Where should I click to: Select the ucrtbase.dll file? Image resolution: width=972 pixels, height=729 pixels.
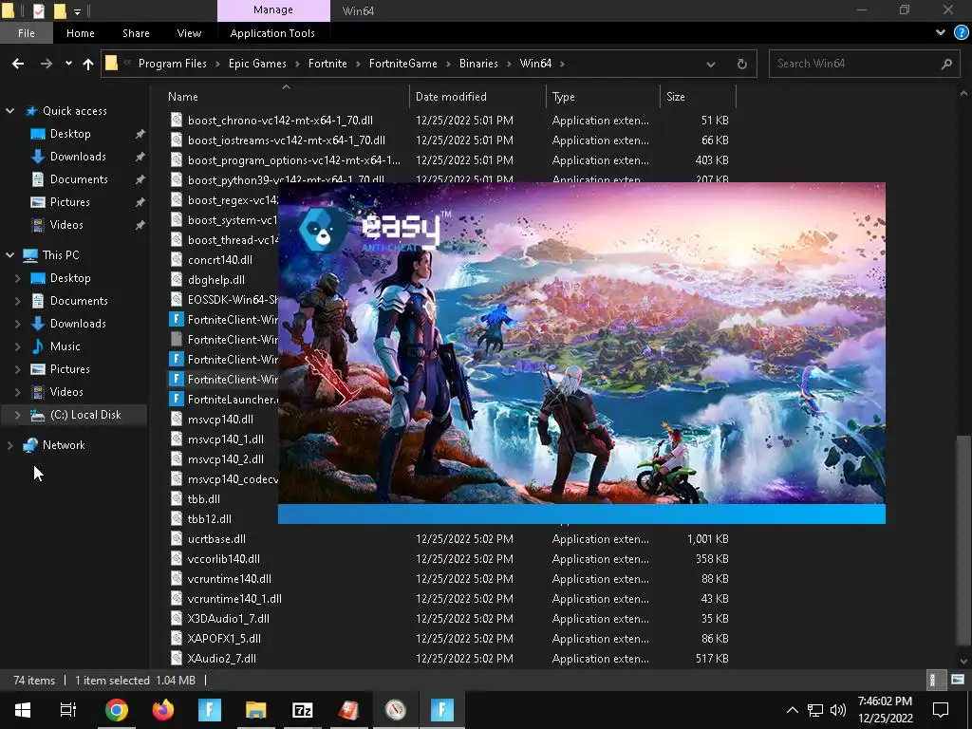pos(216,539)
